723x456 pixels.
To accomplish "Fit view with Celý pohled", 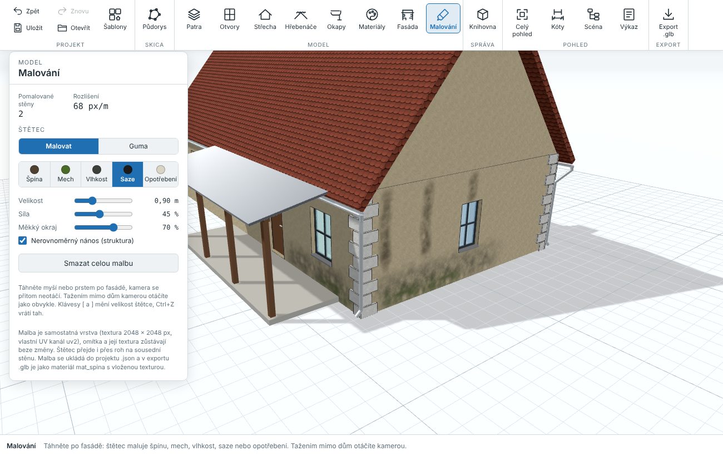I will click(522, 22).
